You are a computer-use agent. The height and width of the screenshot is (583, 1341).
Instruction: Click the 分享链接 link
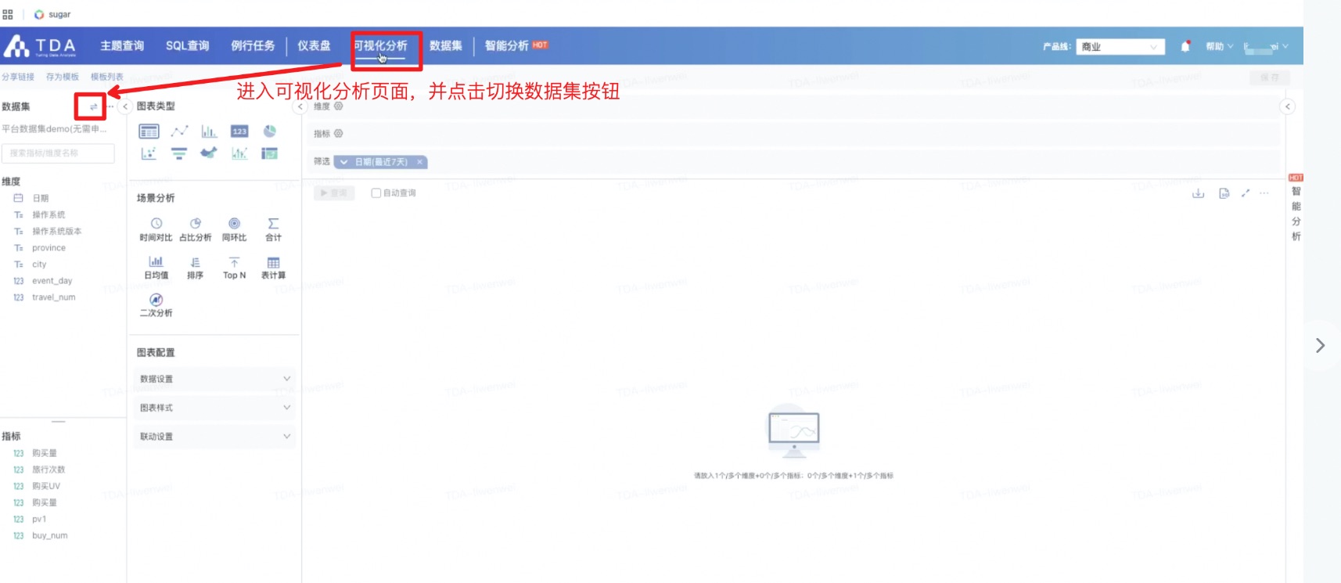18,77
